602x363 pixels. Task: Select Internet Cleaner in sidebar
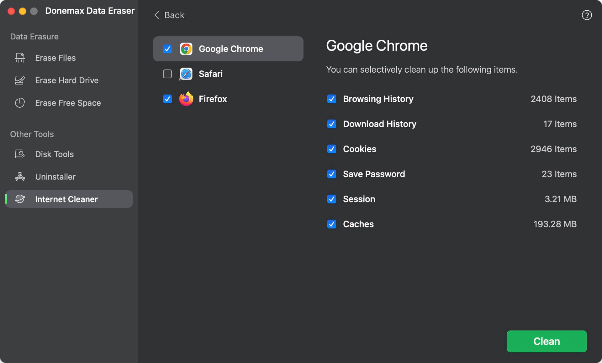69,199
